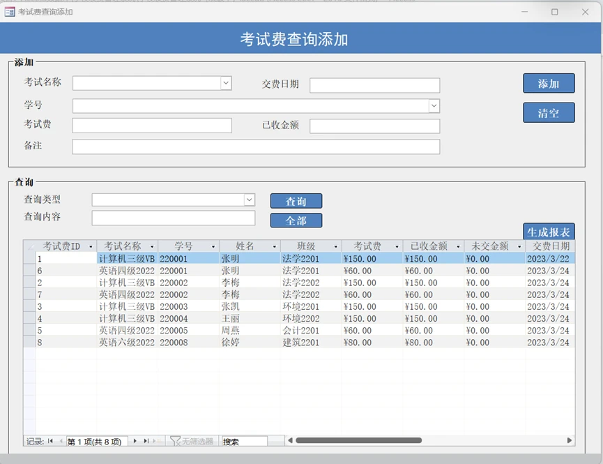Select row selector for record ID 8

point(29,343)
